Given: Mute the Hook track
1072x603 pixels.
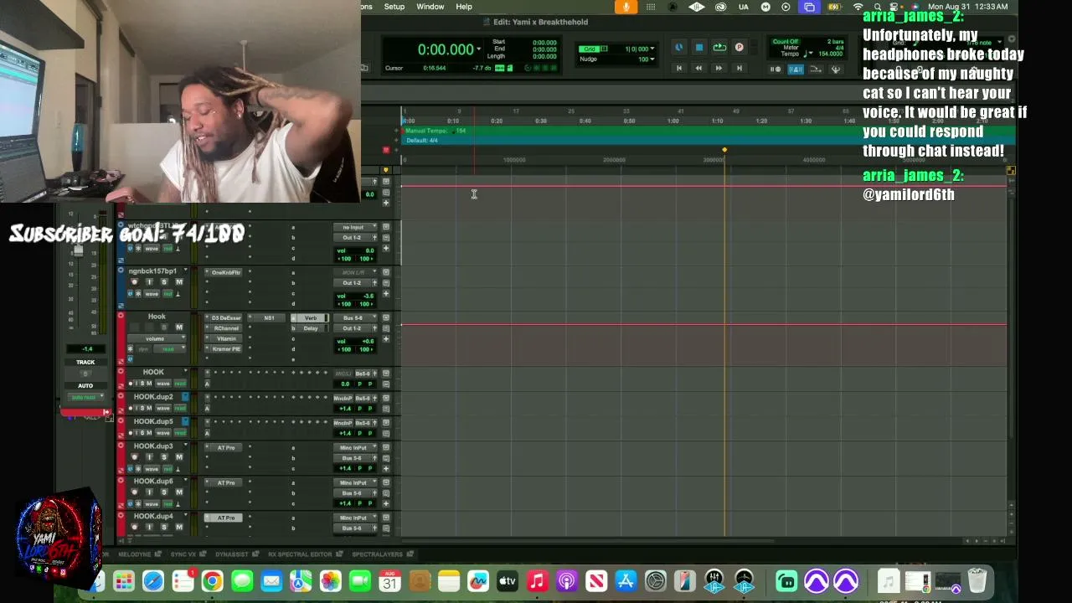Looking at the screenshot, I should [x=178, y=327].
